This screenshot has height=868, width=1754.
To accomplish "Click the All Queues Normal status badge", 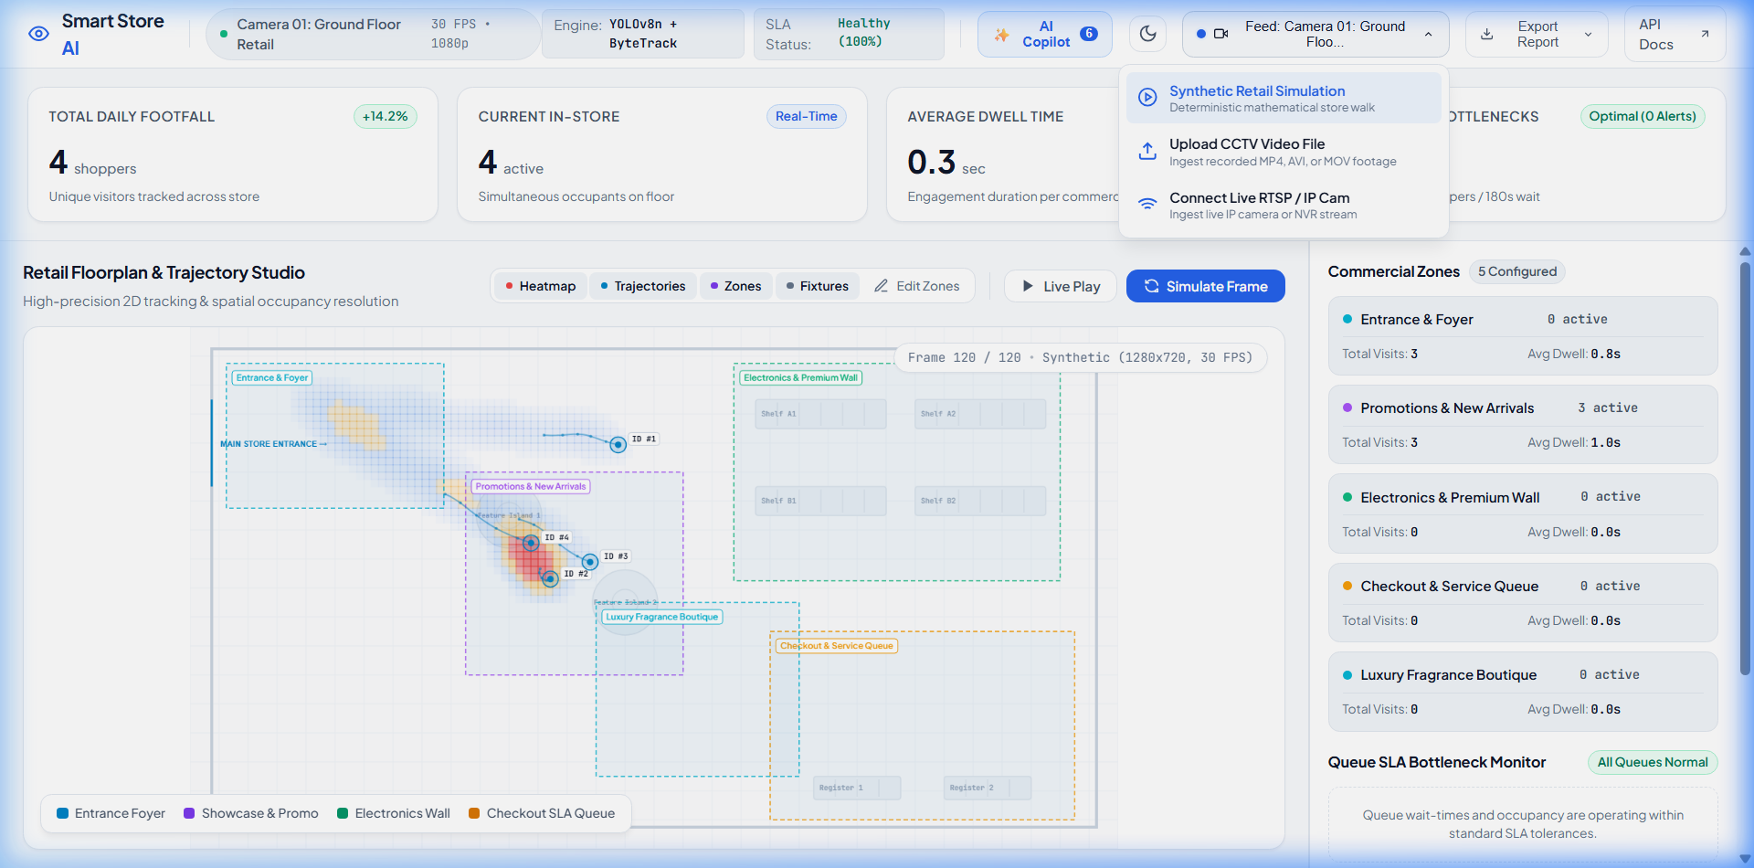I will coord(1653,762).
